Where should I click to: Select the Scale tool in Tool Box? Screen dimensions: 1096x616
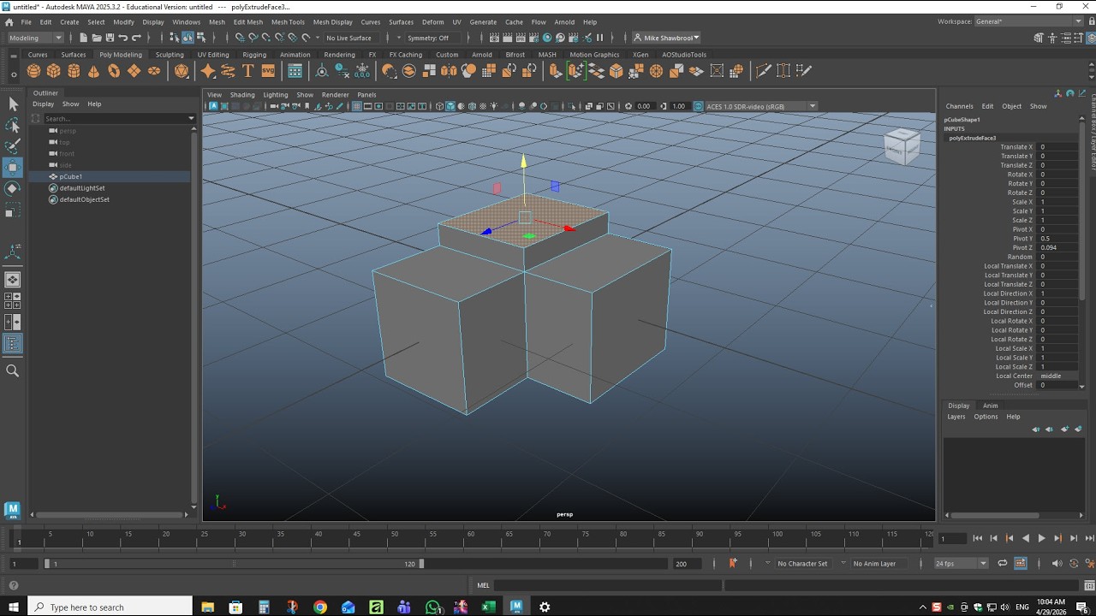point(13,210)
